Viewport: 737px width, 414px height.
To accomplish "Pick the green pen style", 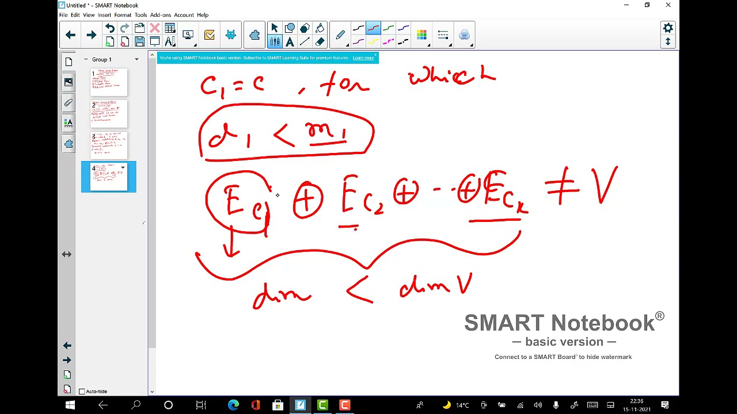I will click(388, 28).
